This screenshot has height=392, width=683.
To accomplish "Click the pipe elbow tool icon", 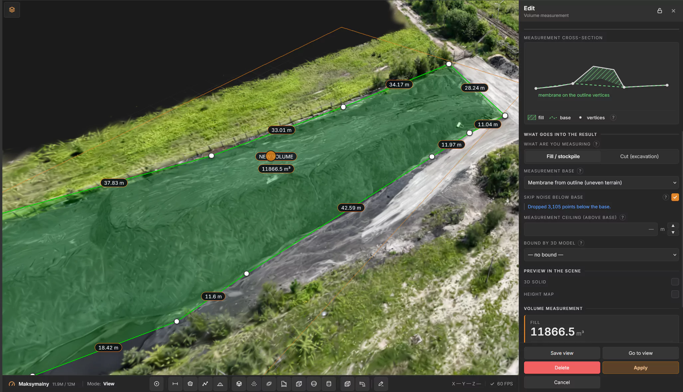I will (x=362, y=384).
